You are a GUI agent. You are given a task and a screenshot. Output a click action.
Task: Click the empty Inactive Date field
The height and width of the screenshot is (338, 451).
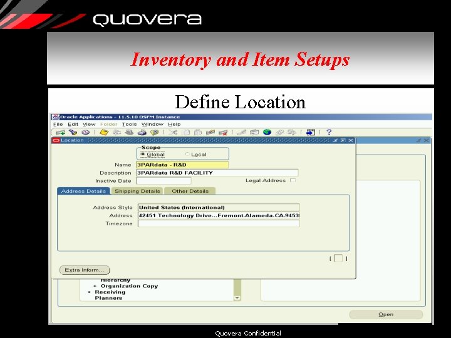(x=163, y=181)
